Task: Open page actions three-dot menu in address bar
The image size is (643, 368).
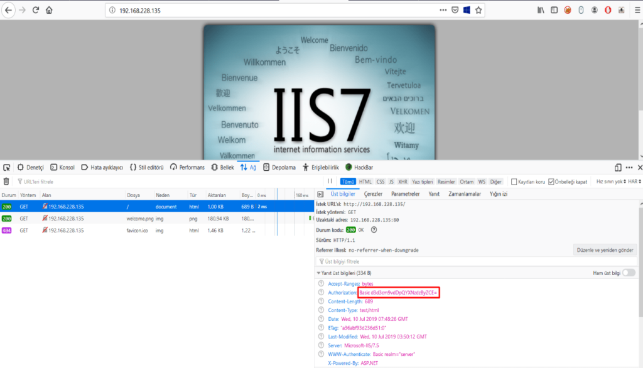Action: [443, 10]
